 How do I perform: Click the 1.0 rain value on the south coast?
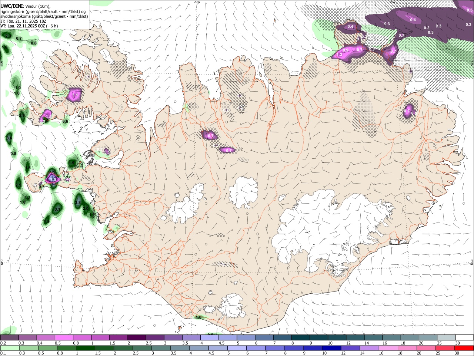[198, 317]
